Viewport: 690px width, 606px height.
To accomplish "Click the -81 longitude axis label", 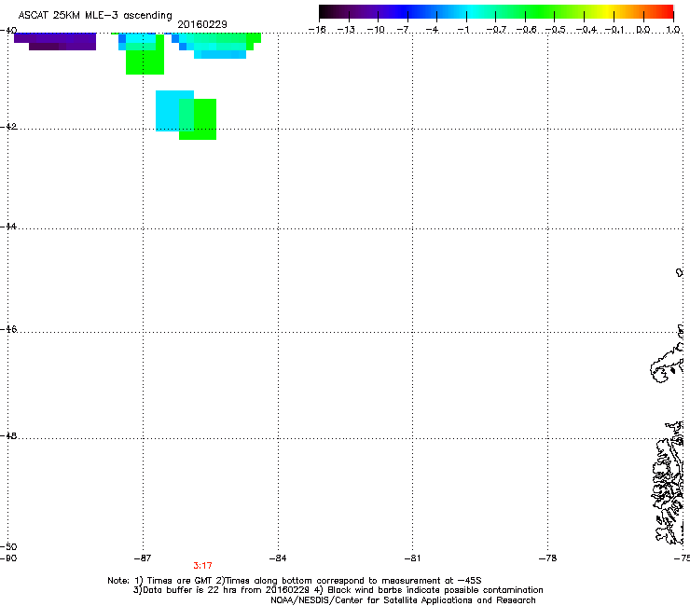I will (413, 558).
